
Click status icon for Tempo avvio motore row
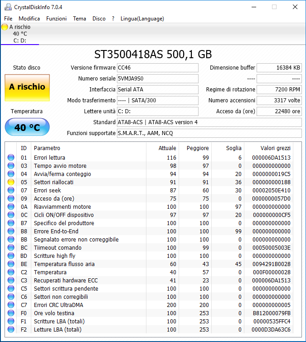click(x=11, y=166)
